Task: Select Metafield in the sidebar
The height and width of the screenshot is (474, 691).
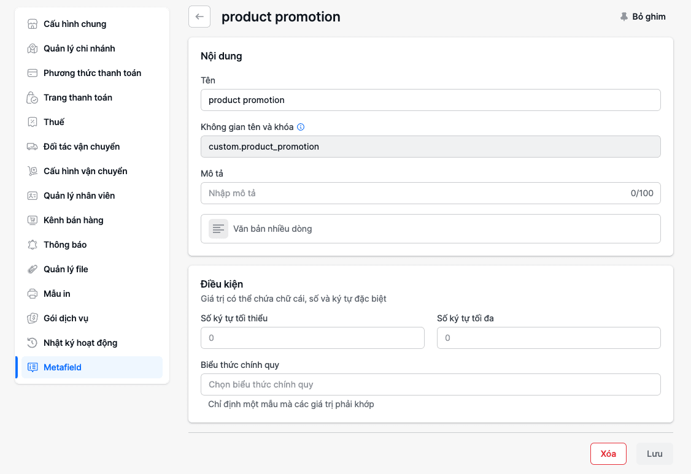Action: point(63,367)
